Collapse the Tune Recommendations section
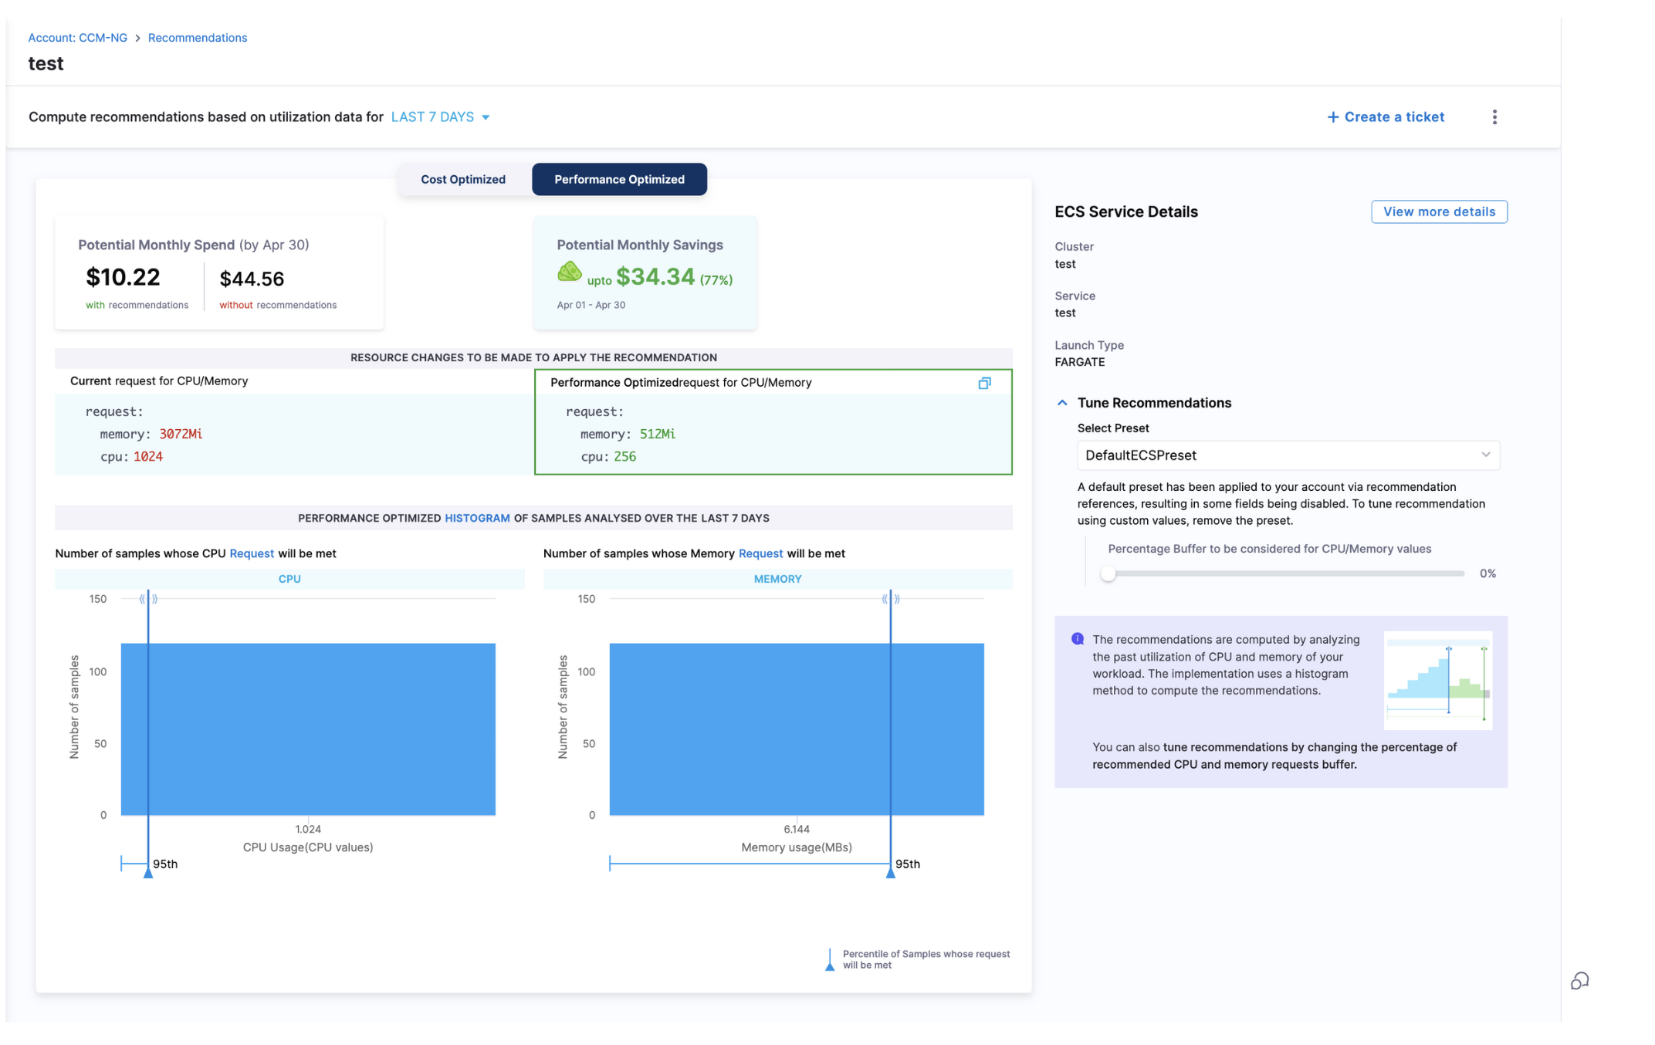The width and height of the screenshot is (1655, 1045). [1062, 403]
